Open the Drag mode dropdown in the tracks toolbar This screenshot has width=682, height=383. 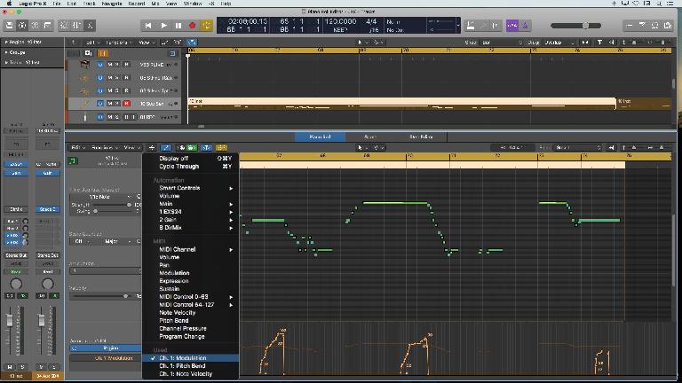(x=559, y=43)
